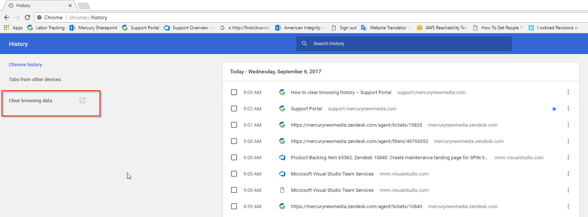Click the History page title in header
This screenshot has height=217, width=588.
19,44
